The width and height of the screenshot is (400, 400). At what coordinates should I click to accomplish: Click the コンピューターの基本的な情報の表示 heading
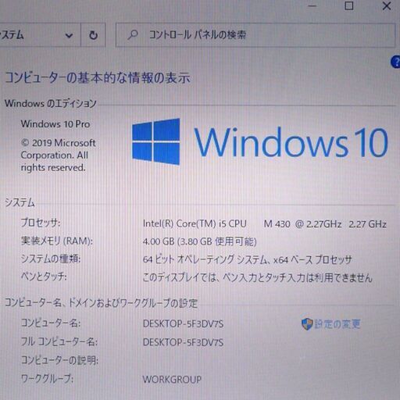pos(98,78)
